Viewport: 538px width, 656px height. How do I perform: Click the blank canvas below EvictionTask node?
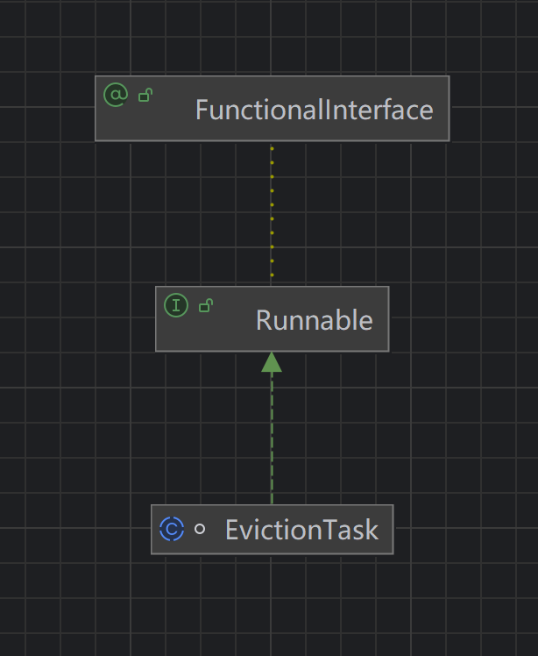pyautogui.click(x=272, y=605)
